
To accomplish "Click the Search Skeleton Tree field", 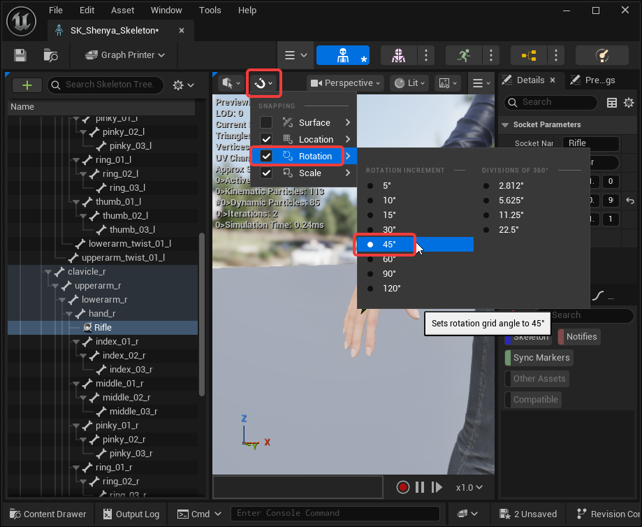I will click(x=105, y=85).
